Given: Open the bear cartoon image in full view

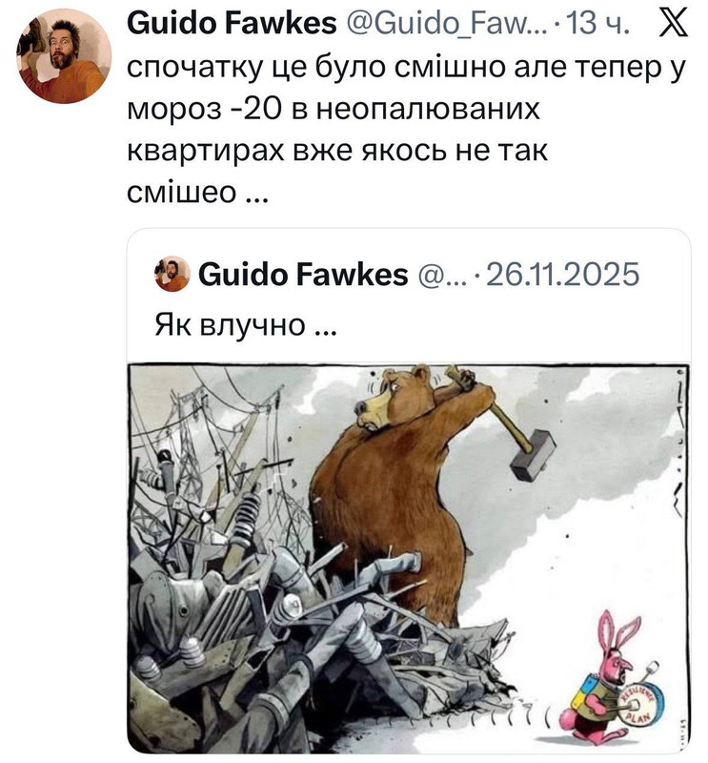Looking at the screenshot, I should pyautogui.click(x=409, y=558).
